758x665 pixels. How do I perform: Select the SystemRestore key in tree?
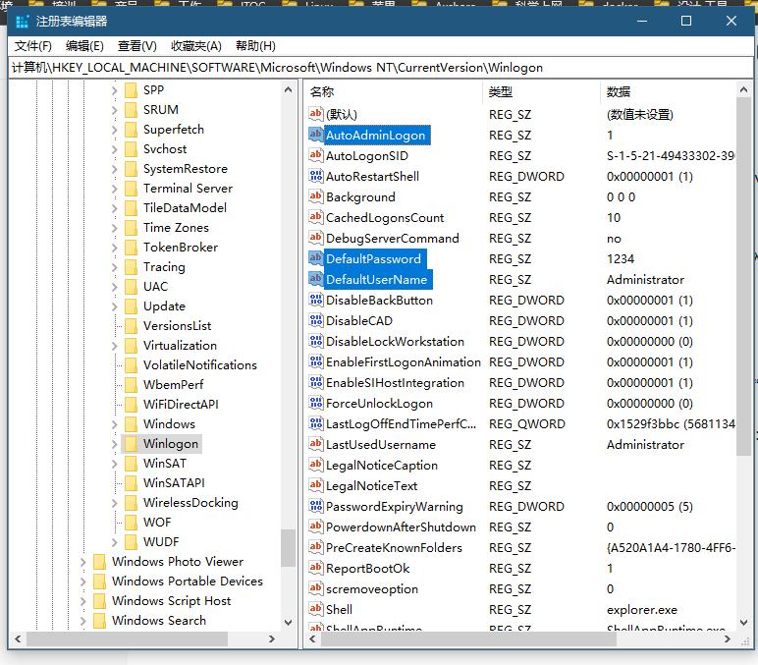(186, 169)
